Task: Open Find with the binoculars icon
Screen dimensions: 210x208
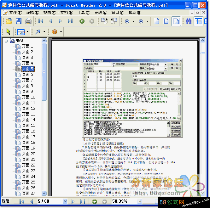Action: (189, 21)
